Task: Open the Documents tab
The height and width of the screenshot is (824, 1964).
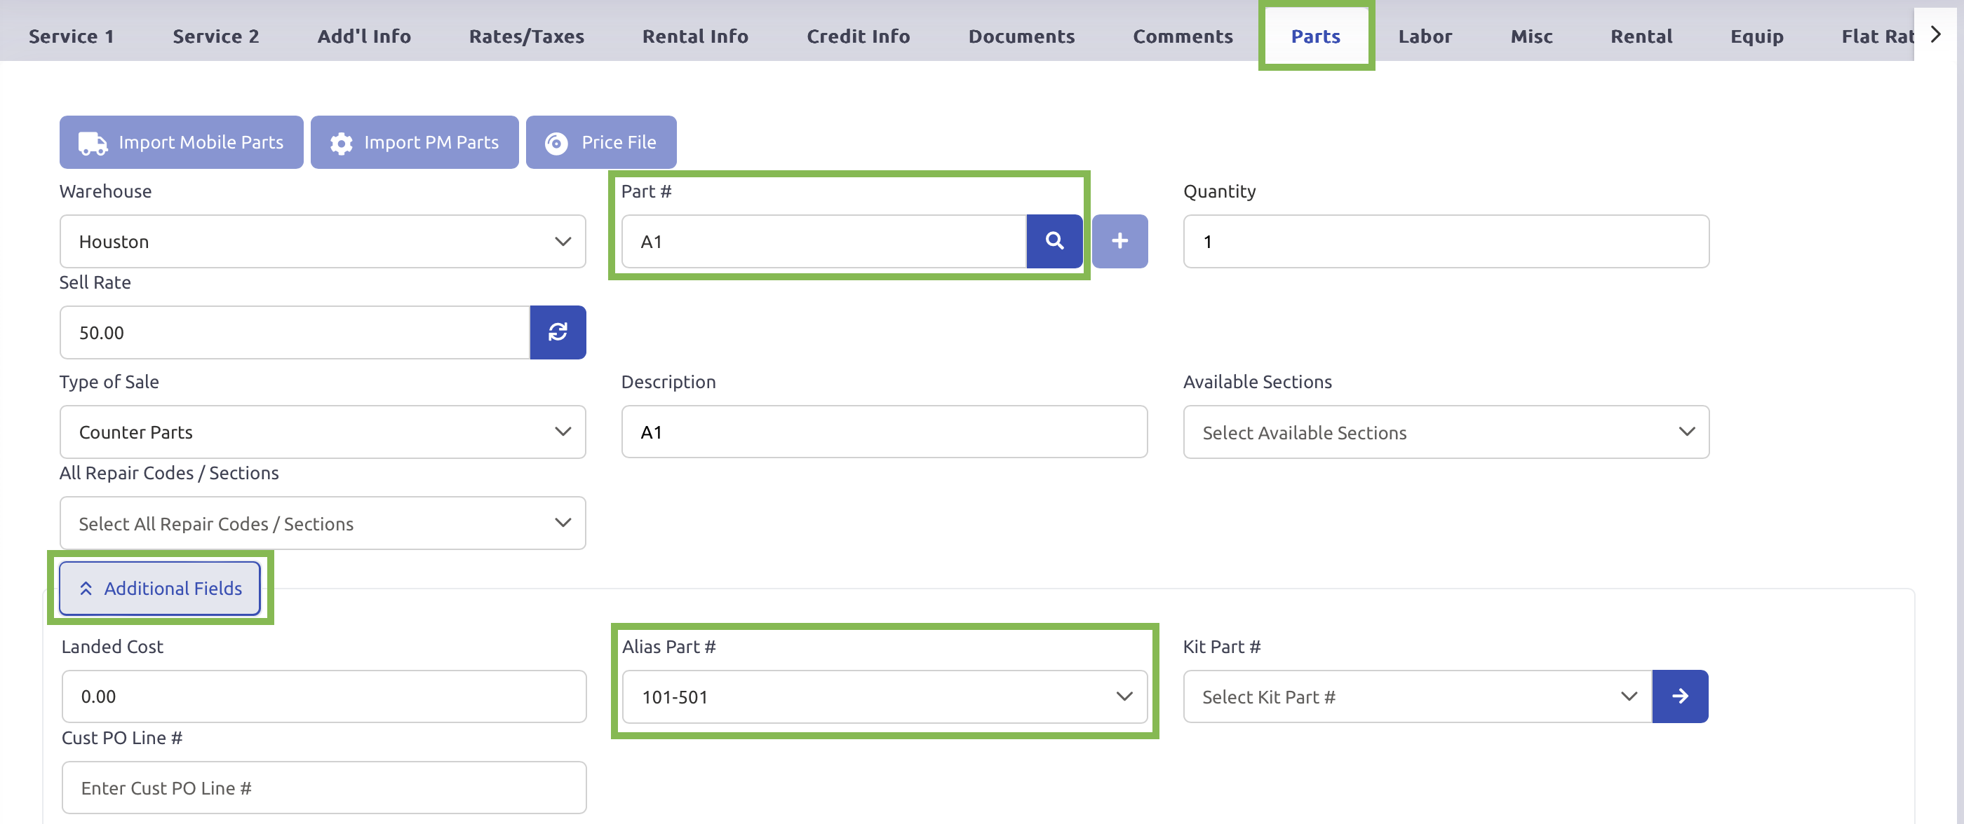Action: point(1021,36)
